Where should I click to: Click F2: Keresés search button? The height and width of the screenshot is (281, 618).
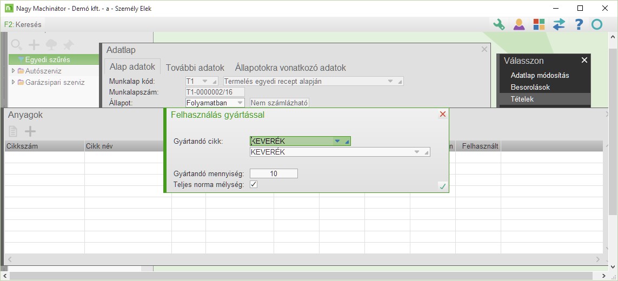(23, 24)
